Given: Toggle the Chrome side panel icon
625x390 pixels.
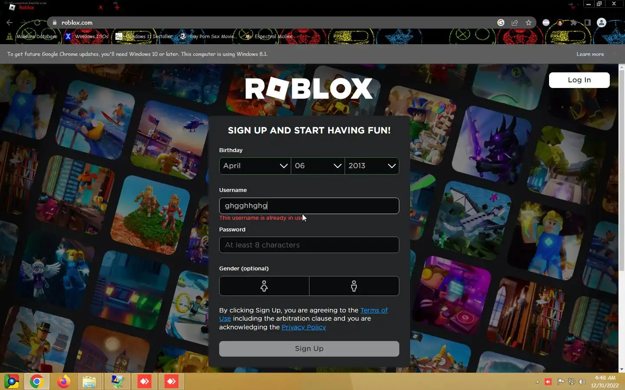Looking at the screenshot, I should point(587,23).
